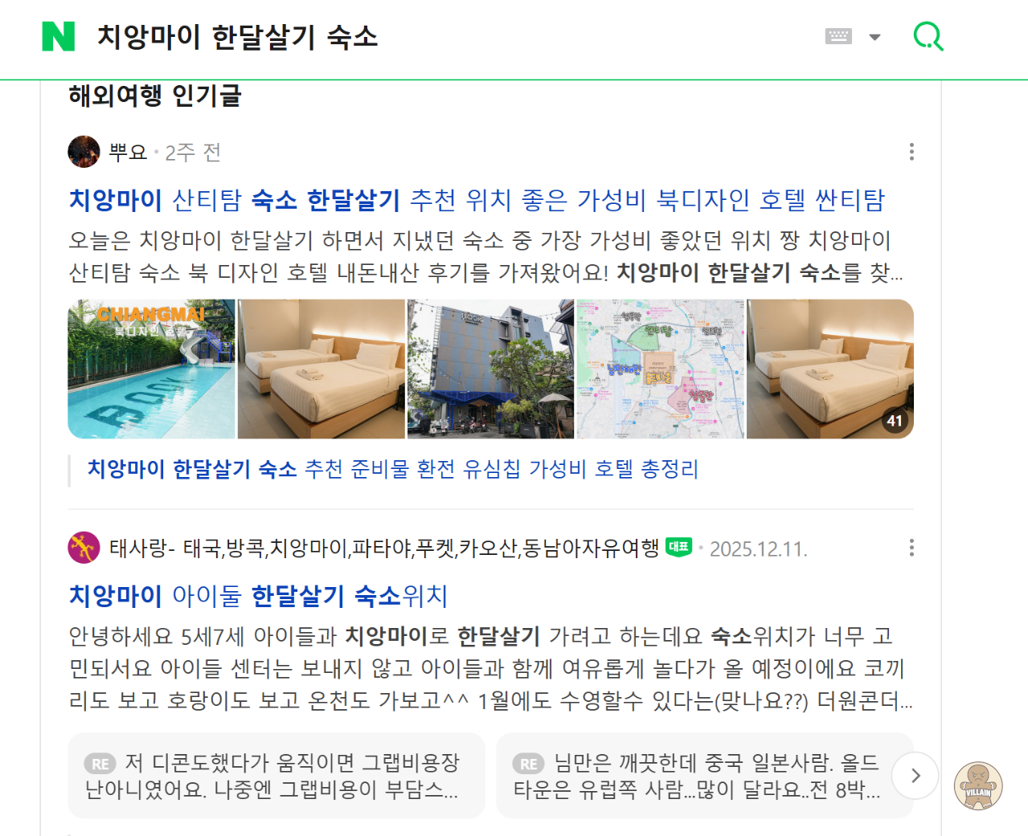
Task: Expand the keyboard input dropdown arrow
Action: click(875, 37)
